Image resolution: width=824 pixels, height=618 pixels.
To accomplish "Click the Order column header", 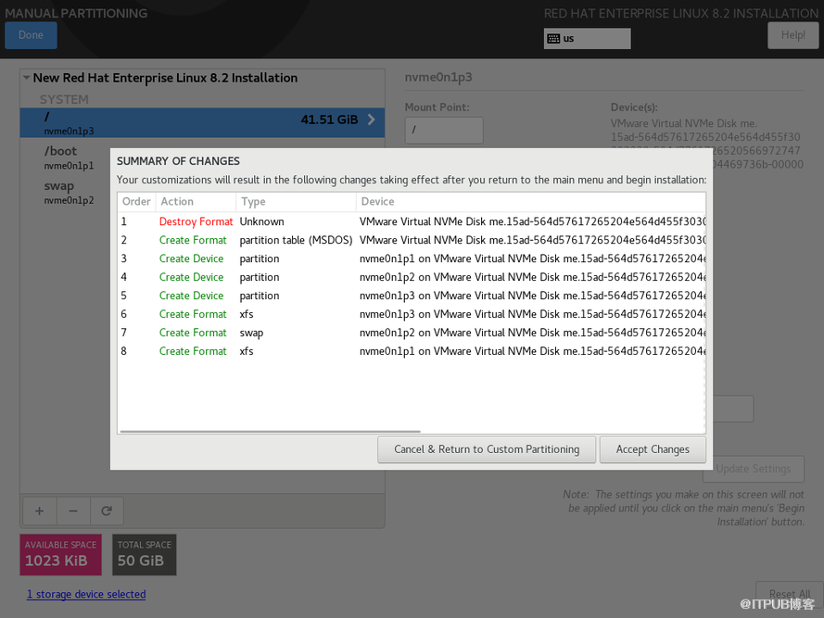I will coord(136,201).
